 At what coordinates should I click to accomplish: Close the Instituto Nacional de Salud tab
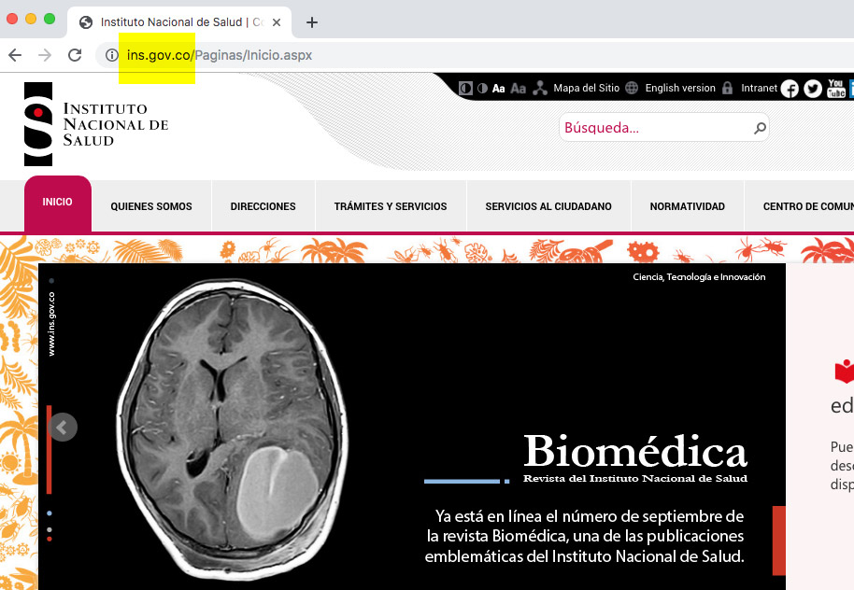(x=277, y=22)
